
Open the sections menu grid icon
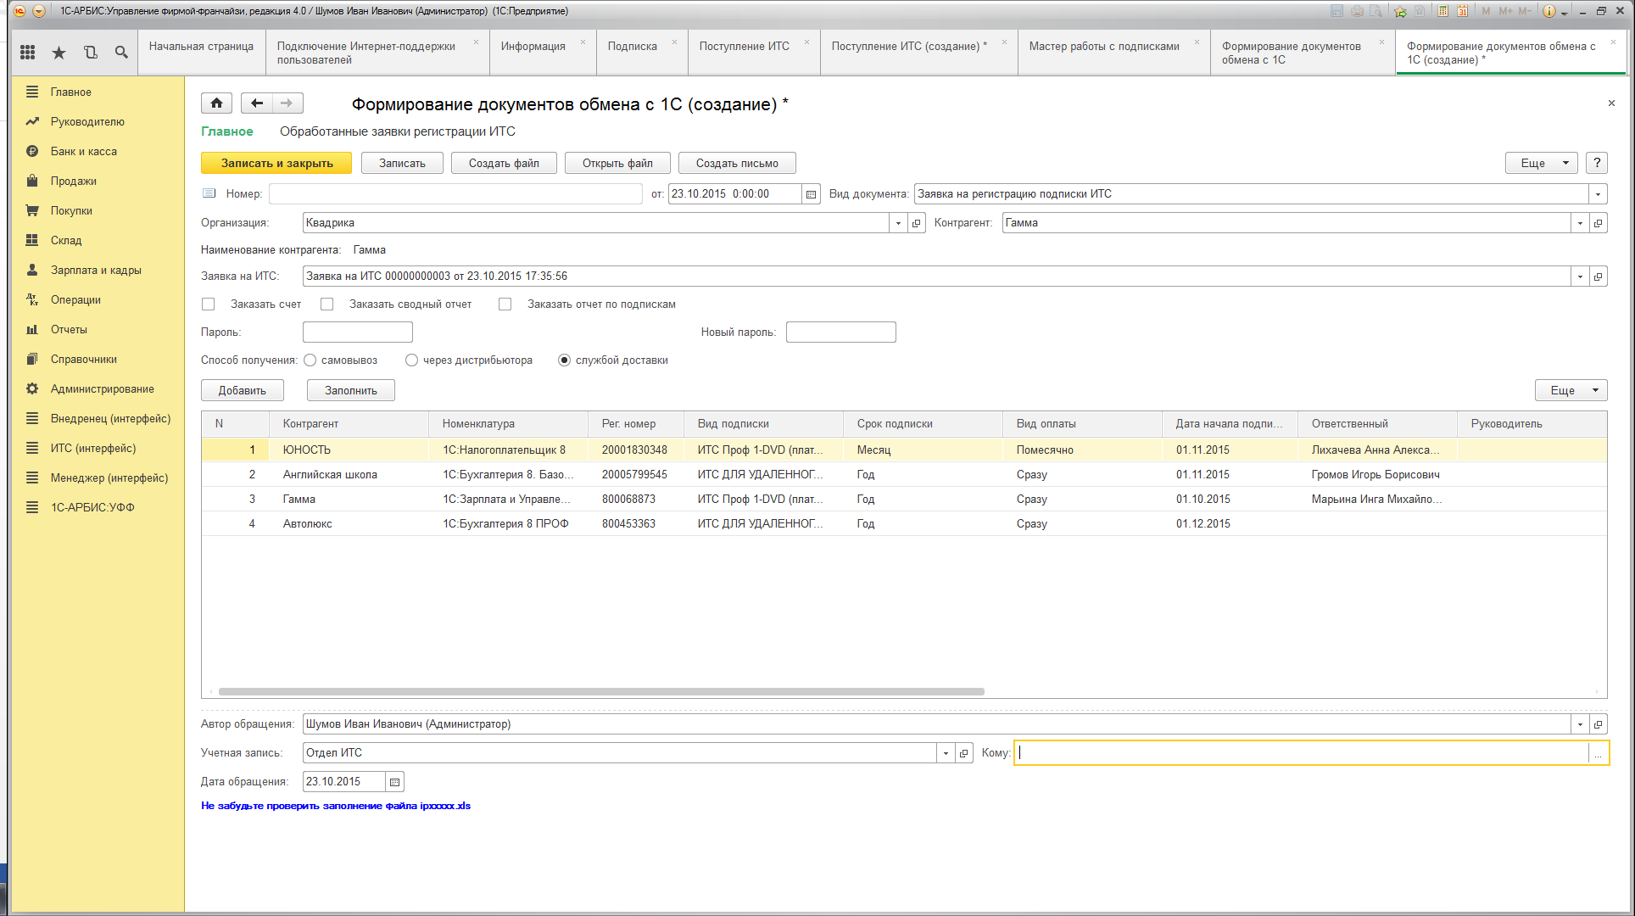point(27,53)
